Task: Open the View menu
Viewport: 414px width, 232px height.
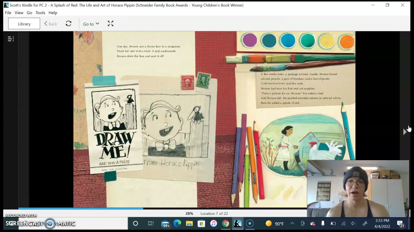Action: (19, 13)
